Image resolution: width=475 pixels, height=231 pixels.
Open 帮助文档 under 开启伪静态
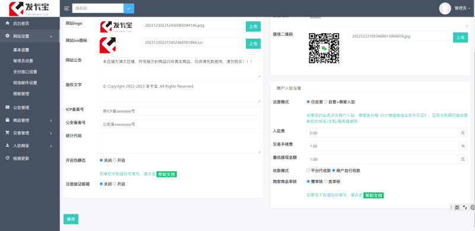pyautogui.click(x=166, y=175)
